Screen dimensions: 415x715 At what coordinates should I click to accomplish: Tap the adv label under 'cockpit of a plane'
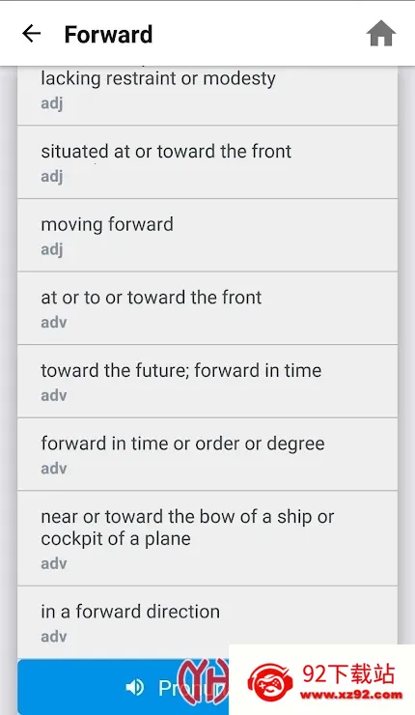54,563
